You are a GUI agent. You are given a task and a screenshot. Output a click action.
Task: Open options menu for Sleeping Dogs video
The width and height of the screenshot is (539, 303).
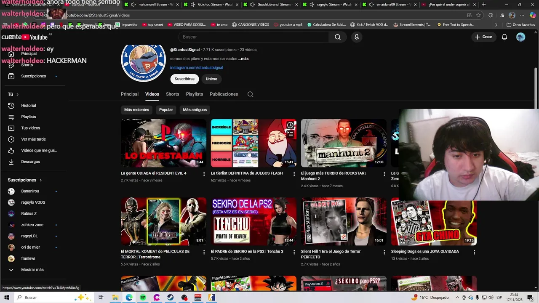(474, 252)
